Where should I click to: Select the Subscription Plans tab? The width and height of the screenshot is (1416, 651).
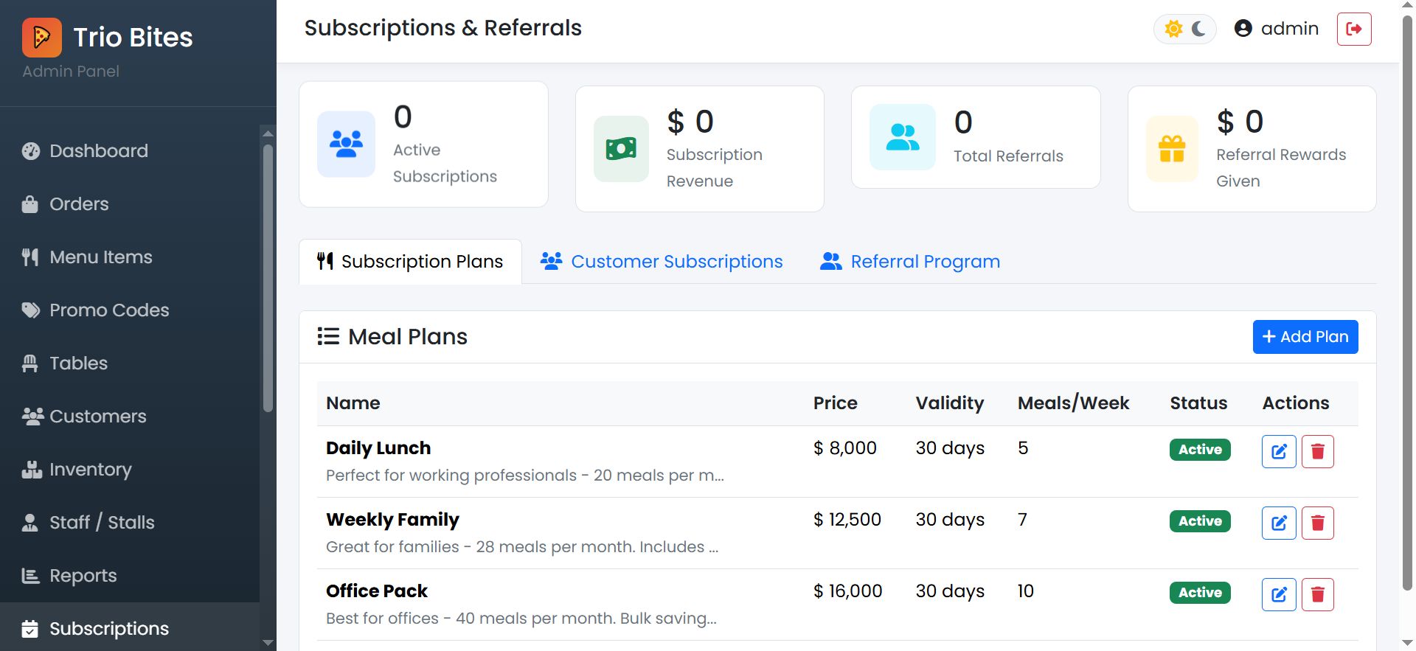(410, 262)
